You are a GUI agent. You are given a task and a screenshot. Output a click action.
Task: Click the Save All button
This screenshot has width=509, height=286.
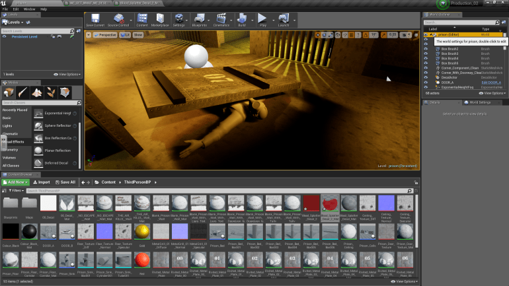[65, 182]
